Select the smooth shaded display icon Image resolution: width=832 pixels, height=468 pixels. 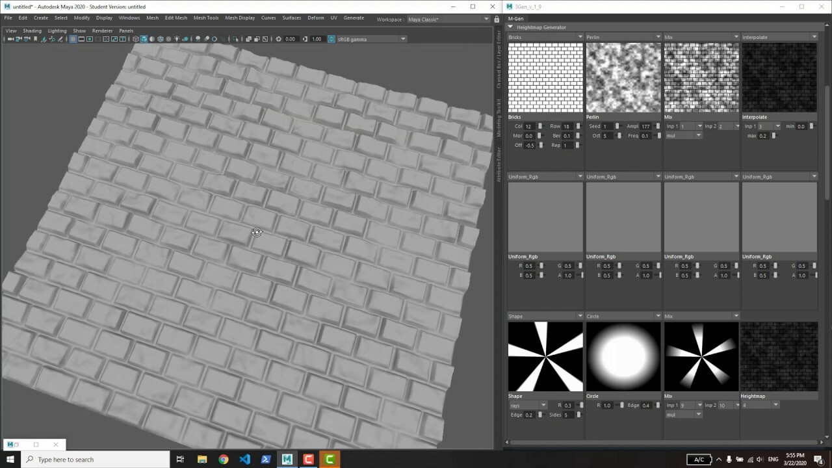pos(144,38)
